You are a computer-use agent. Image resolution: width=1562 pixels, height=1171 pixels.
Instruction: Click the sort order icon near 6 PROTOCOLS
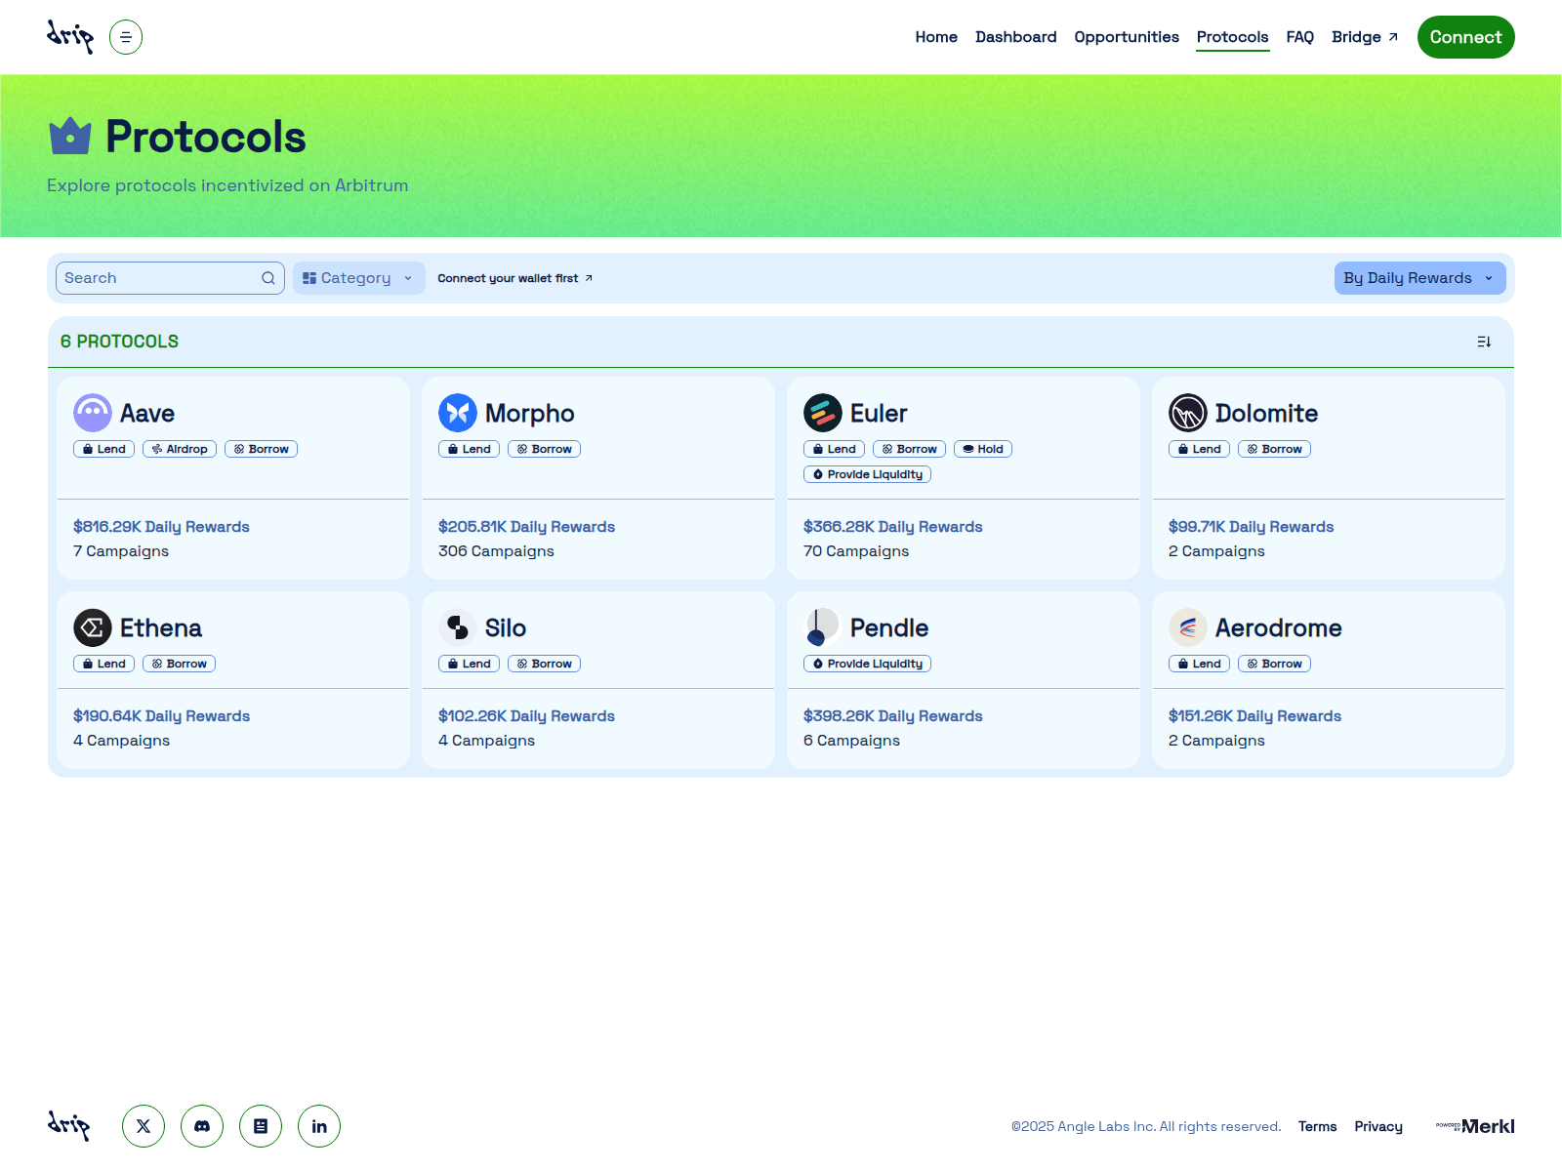[1485, 342]
